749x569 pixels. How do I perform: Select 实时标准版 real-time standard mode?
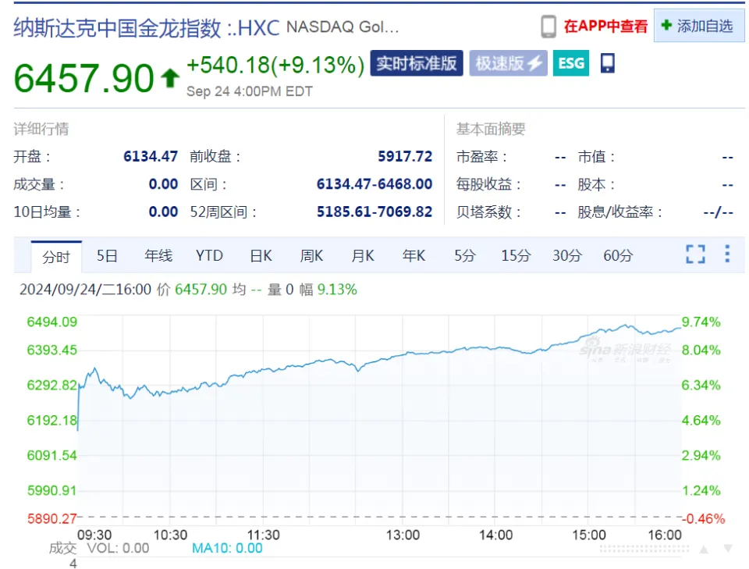pos(416,63)
